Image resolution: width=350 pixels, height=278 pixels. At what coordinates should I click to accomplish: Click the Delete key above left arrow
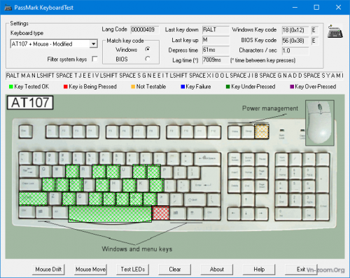tap(234, 186)
